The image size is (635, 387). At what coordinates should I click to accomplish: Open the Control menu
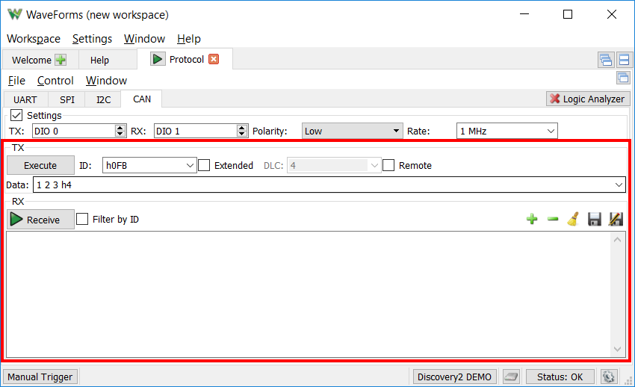(x=55, y=81)
